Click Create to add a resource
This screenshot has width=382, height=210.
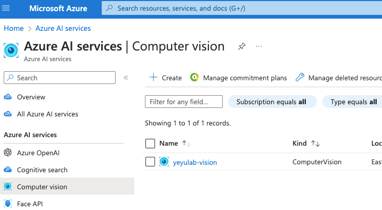(172, 78)
